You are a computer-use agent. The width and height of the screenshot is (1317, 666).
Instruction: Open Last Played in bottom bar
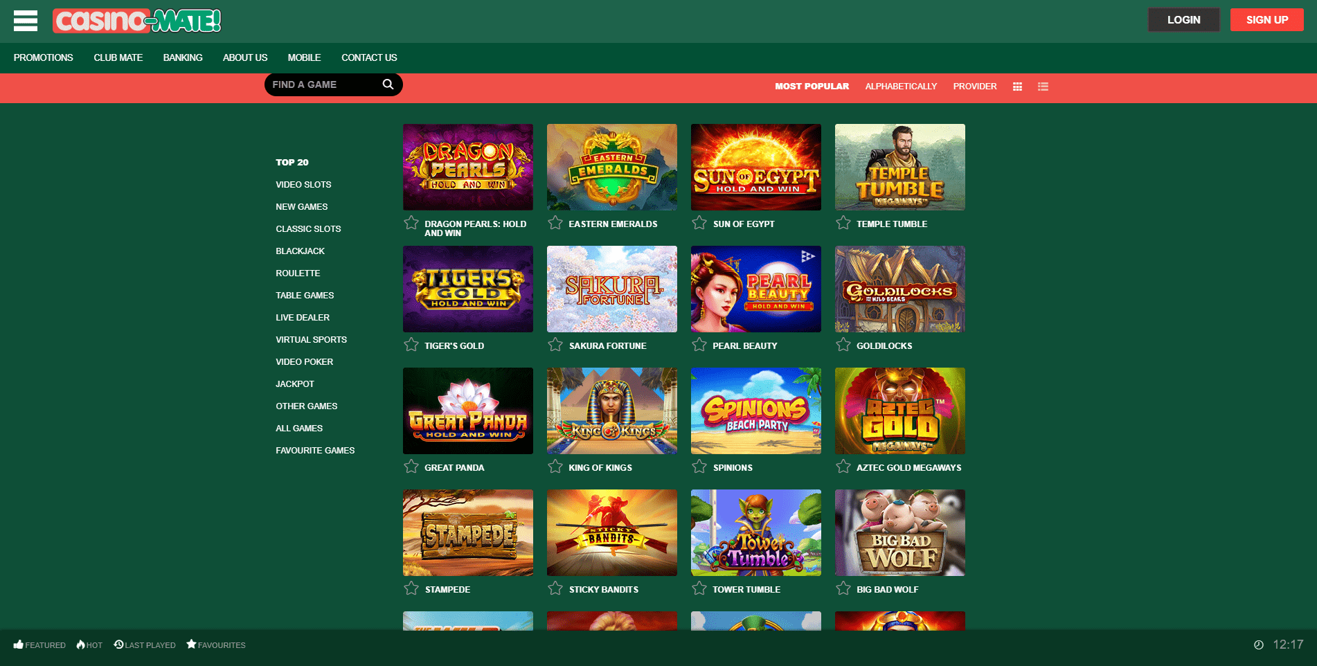click(x=145, y=645)
